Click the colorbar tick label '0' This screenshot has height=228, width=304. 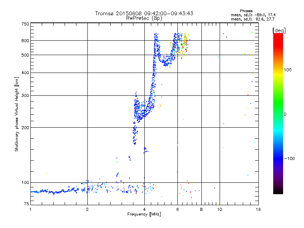[x=285, y=114]
